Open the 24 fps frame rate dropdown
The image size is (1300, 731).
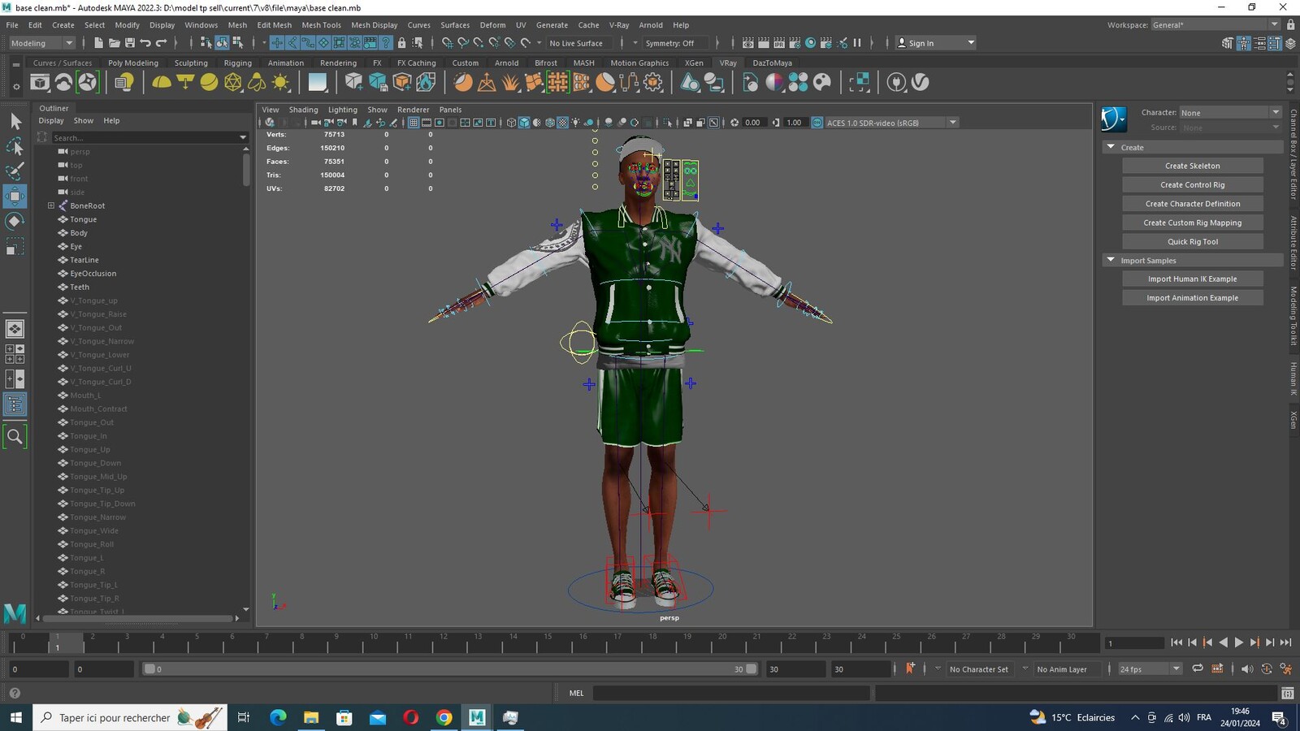[1150, 669]
